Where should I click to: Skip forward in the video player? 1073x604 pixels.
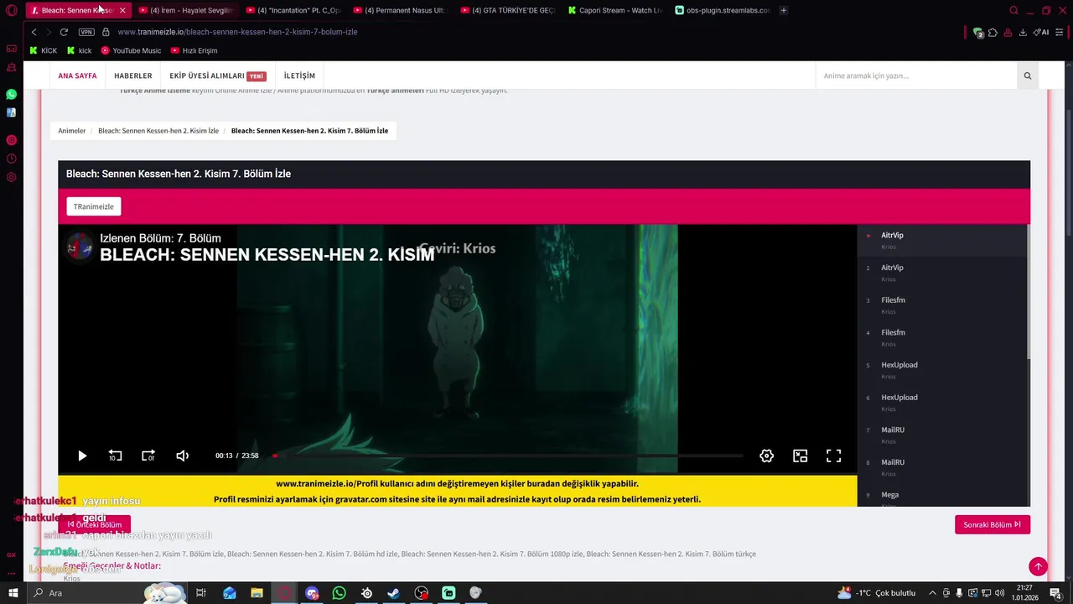148,456
